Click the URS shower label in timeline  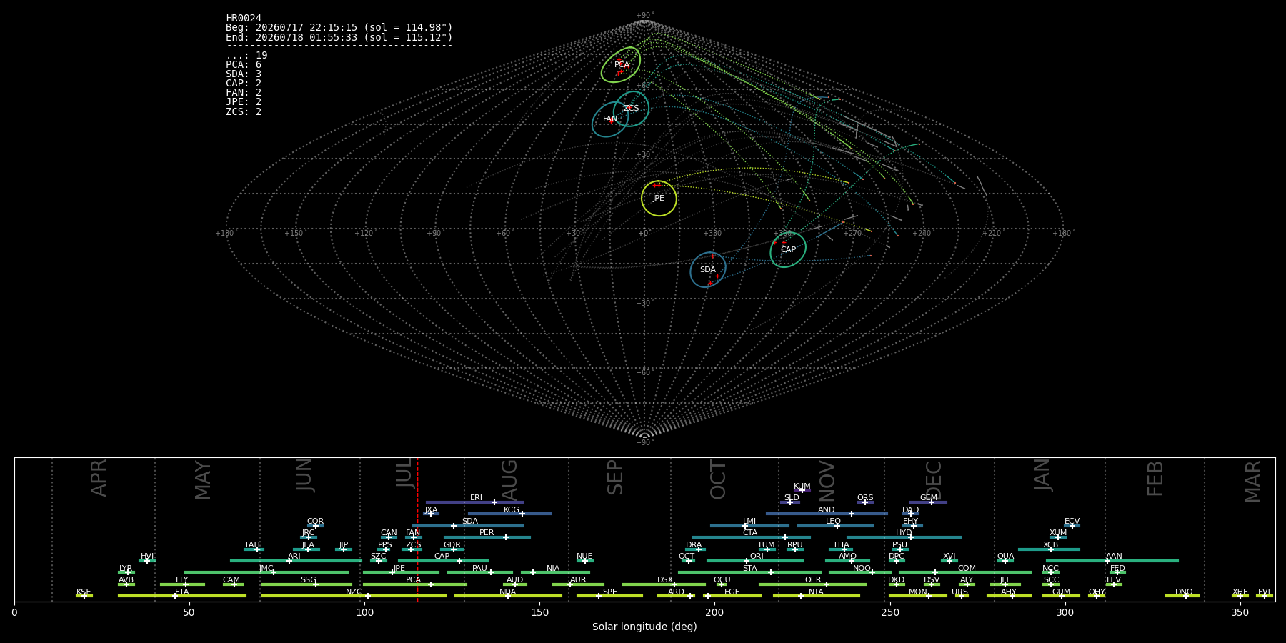[x=959, y=592]
